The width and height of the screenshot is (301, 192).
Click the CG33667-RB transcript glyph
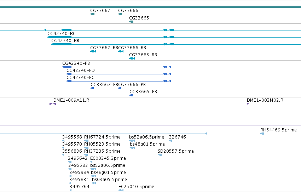point(93,51)
